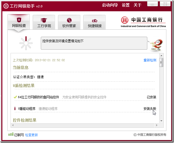Viewport: 174px width, 143px height.
Task: Click the 当前信息 heading
Action: coord(21,67)
